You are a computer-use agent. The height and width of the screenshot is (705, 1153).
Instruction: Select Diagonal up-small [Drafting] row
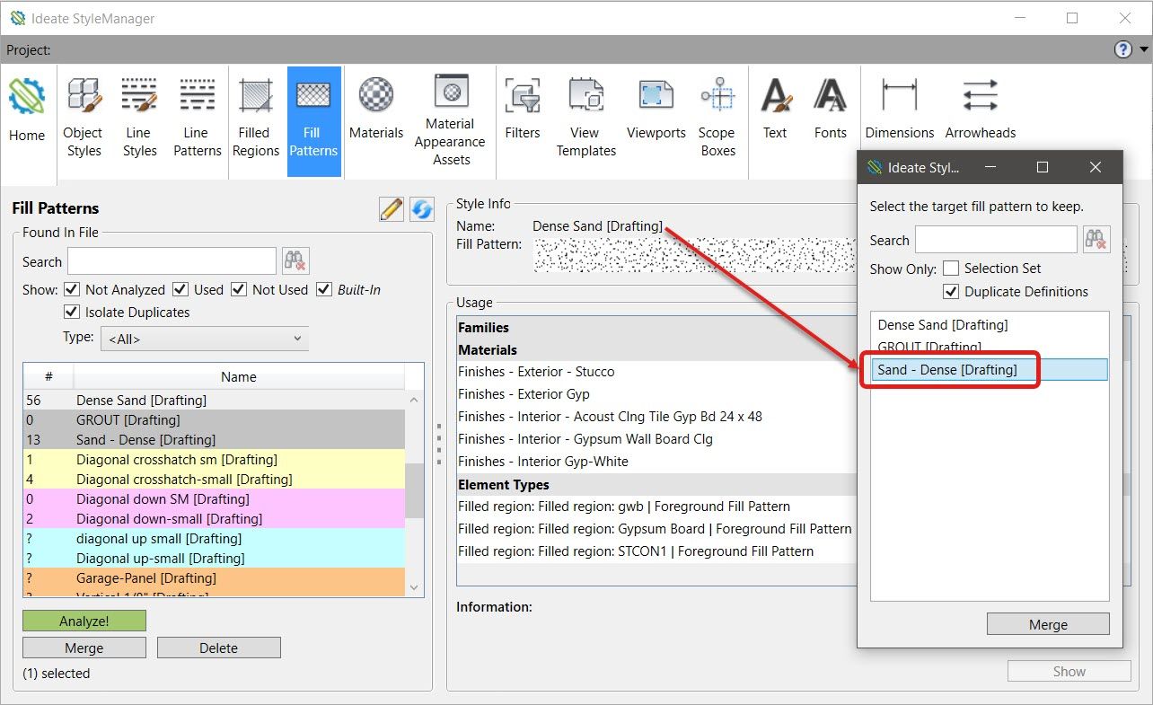click(215, 558)
